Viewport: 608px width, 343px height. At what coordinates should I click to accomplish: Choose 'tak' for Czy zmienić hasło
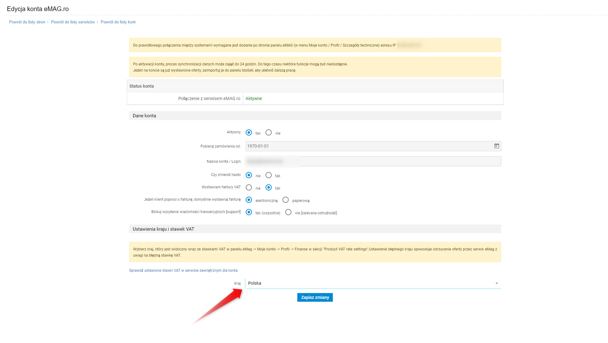[268, 175]
